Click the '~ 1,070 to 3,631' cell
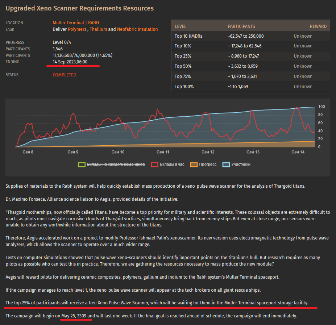This screenshot has height=325, width=336. (242, 76)
